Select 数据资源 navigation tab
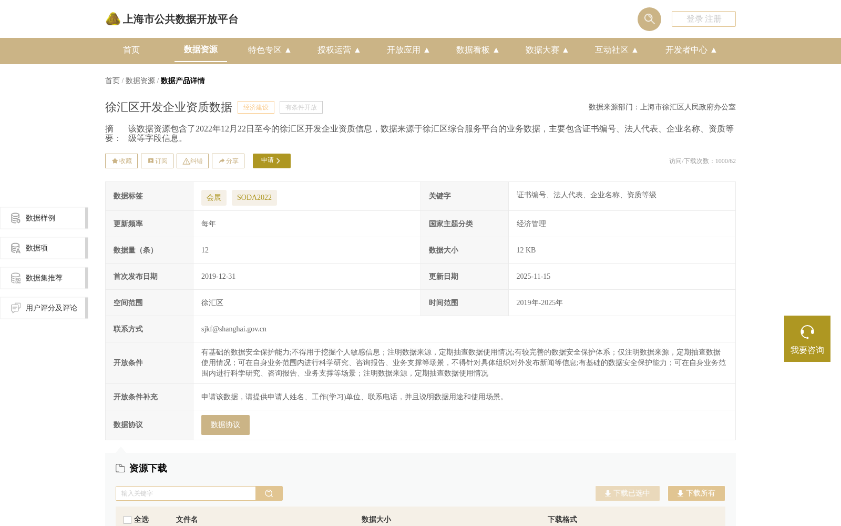 click(x=201, y=49)
